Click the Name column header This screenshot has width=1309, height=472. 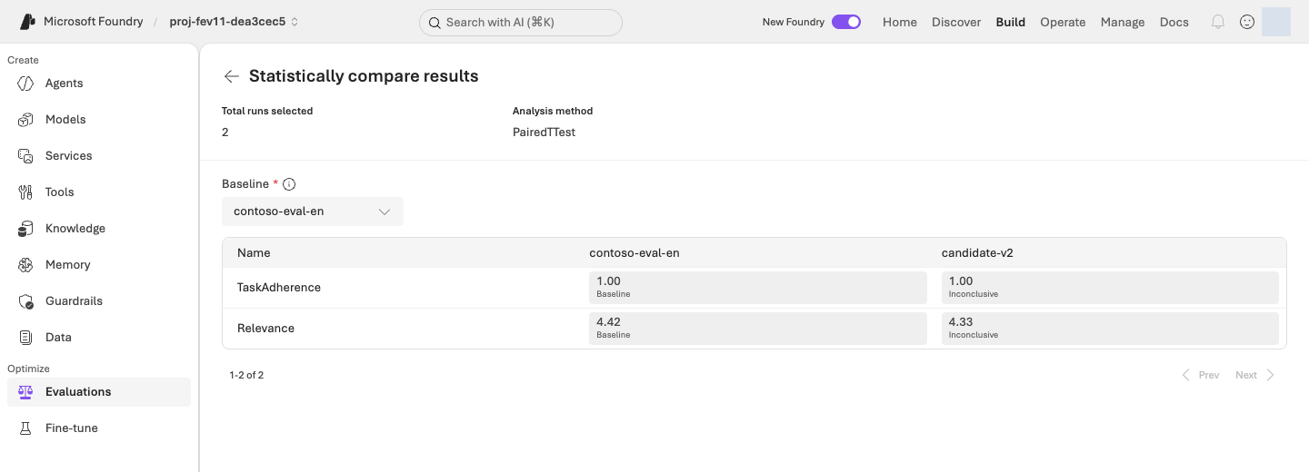[254, 253]
